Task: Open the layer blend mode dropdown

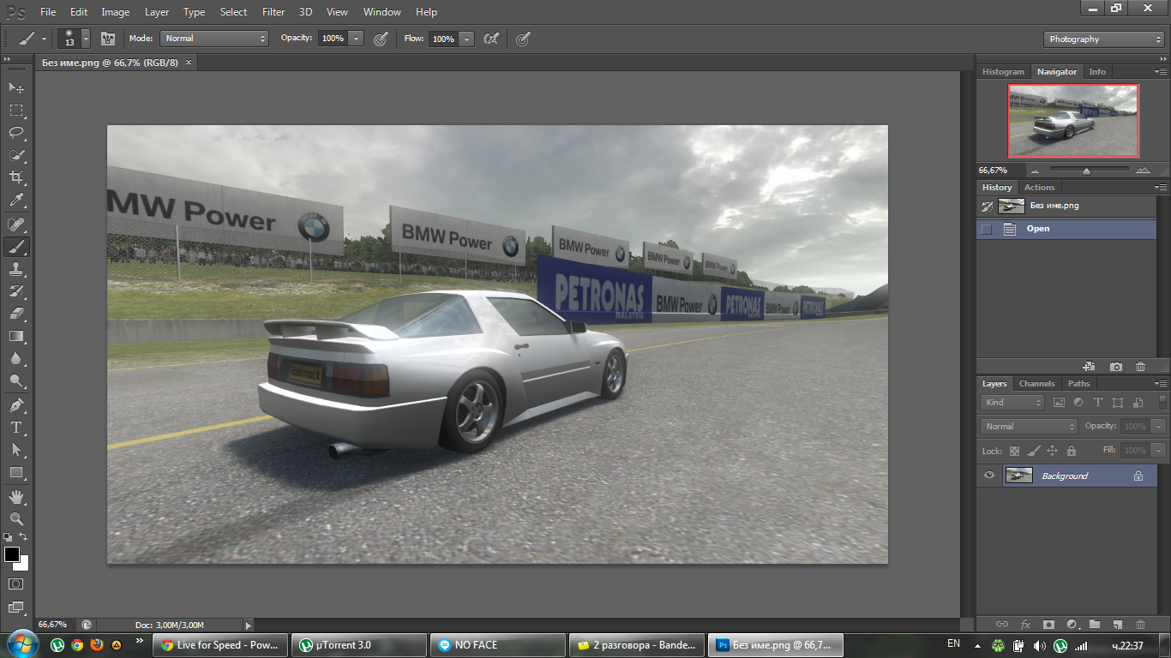Action: point(1029,426)
